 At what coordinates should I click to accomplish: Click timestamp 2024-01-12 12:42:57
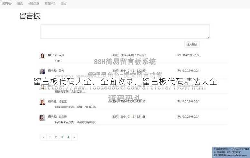point(133,71)
